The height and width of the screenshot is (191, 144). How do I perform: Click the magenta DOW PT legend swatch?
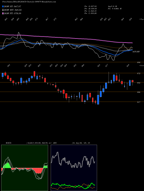(x=3, y=13)
